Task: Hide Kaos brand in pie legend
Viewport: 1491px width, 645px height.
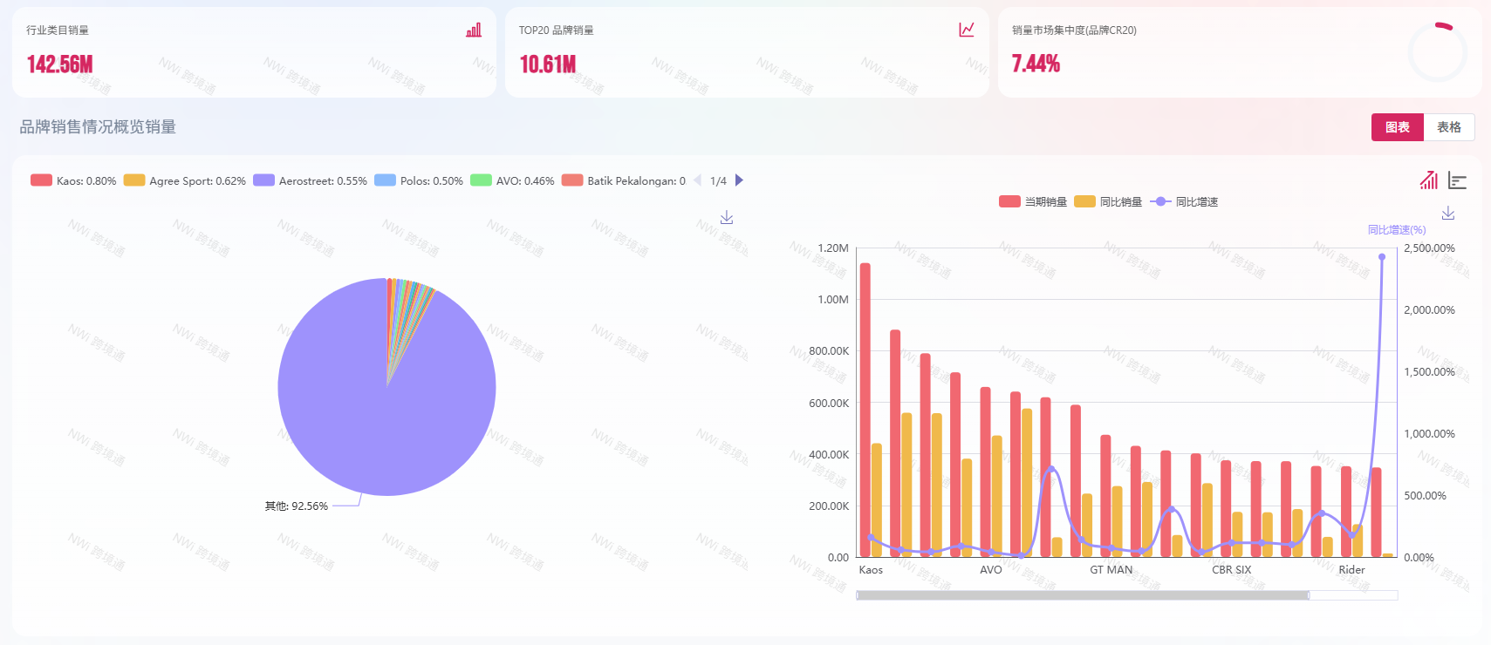Action: point(73,180)
